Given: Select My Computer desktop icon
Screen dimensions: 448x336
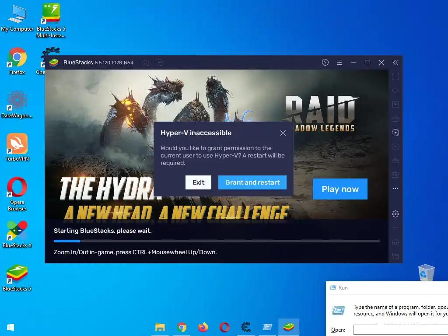Looking at the screenshot, I should click(x=17, y=18).
